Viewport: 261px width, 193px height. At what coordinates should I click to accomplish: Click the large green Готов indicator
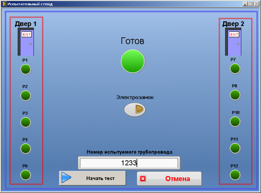133,61
